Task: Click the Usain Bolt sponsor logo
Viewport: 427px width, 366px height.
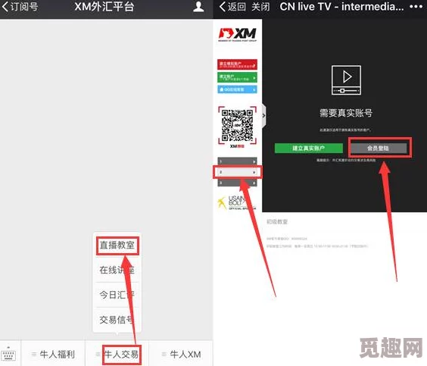Action: (237, 203)
